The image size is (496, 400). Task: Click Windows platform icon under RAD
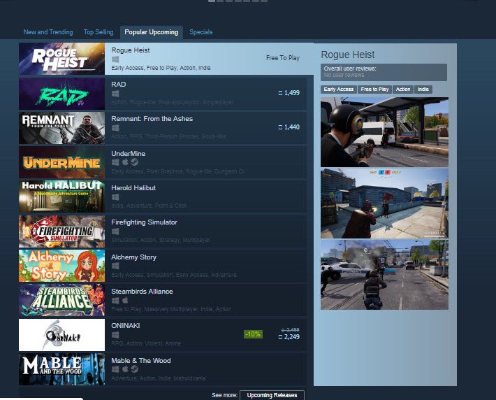115,94
